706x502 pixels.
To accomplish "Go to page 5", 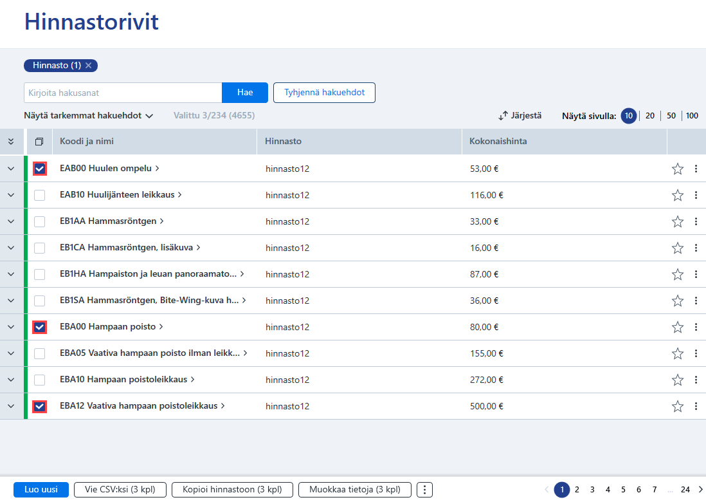I will (623, 490).
